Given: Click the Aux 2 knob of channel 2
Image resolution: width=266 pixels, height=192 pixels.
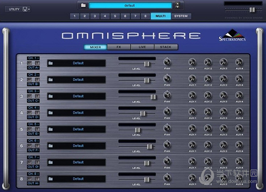Looking at the screenshot, I should 208,78.
